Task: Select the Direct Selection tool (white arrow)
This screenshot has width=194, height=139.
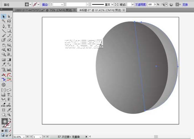Action: [x=9, y=17]
